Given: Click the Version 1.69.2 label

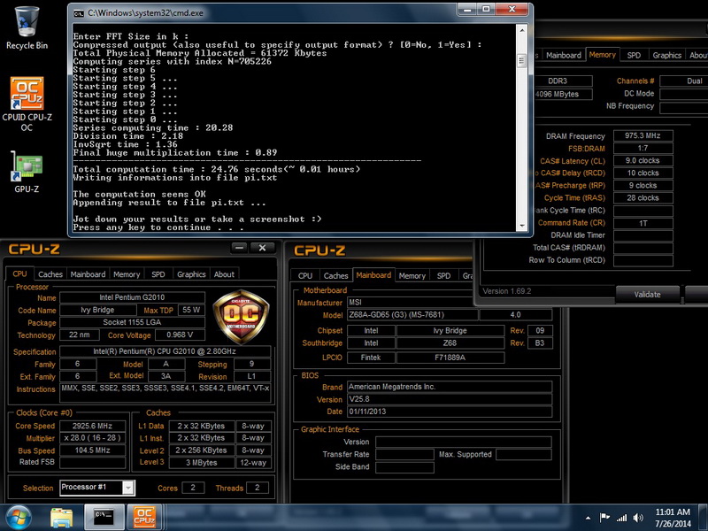Looking at the screenshot, I should [506, 291].
